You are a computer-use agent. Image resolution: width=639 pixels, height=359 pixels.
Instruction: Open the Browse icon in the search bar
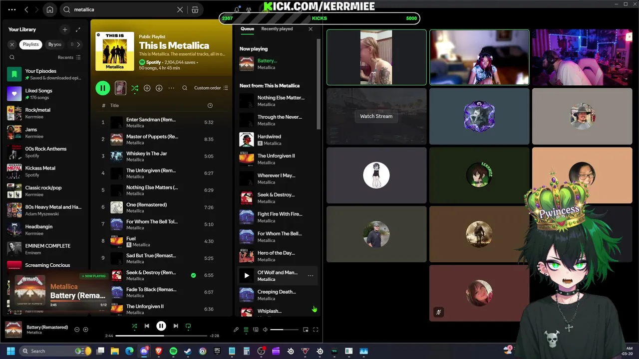tap(195, 9)
